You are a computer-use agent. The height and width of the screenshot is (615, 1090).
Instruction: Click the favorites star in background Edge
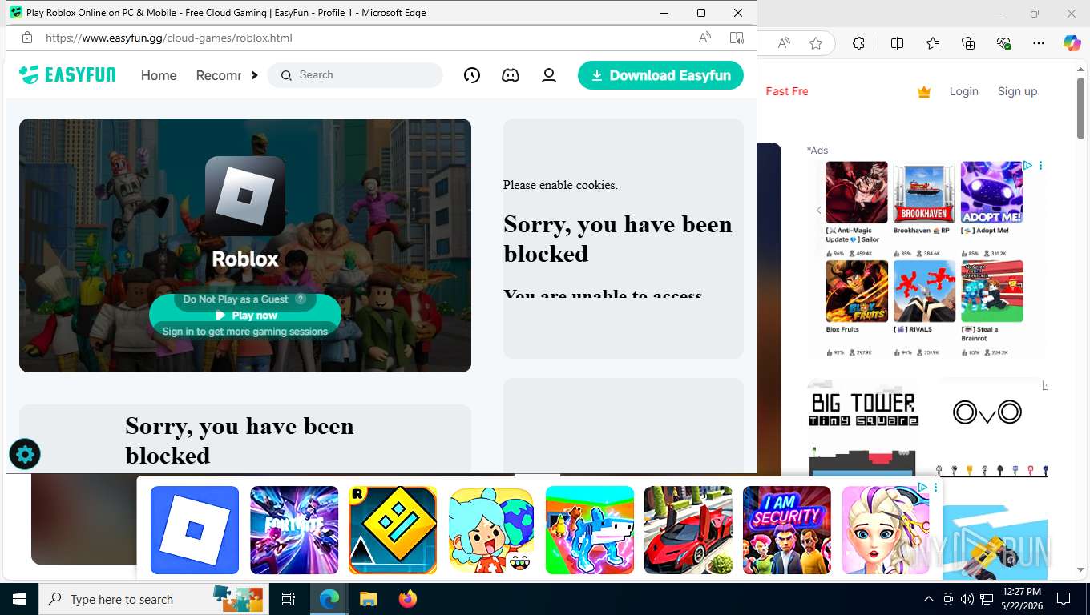pyautogui.click(x=816, y=43)
